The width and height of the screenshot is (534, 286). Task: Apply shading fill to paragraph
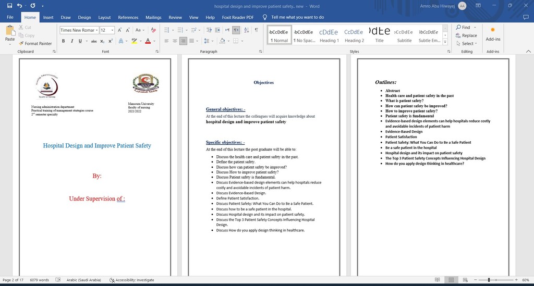point(222,41)
